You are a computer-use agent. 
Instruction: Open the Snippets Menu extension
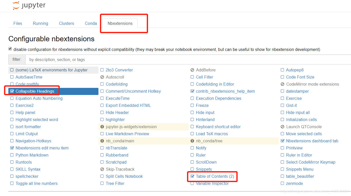300,169
